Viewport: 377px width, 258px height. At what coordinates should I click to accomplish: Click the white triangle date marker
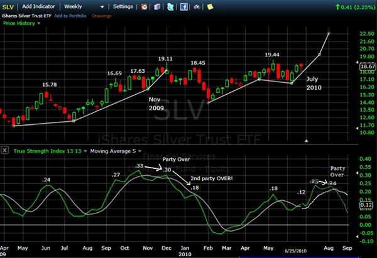307,141
